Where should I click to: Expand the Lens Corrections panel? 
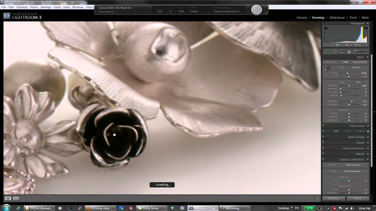point(367,148)
